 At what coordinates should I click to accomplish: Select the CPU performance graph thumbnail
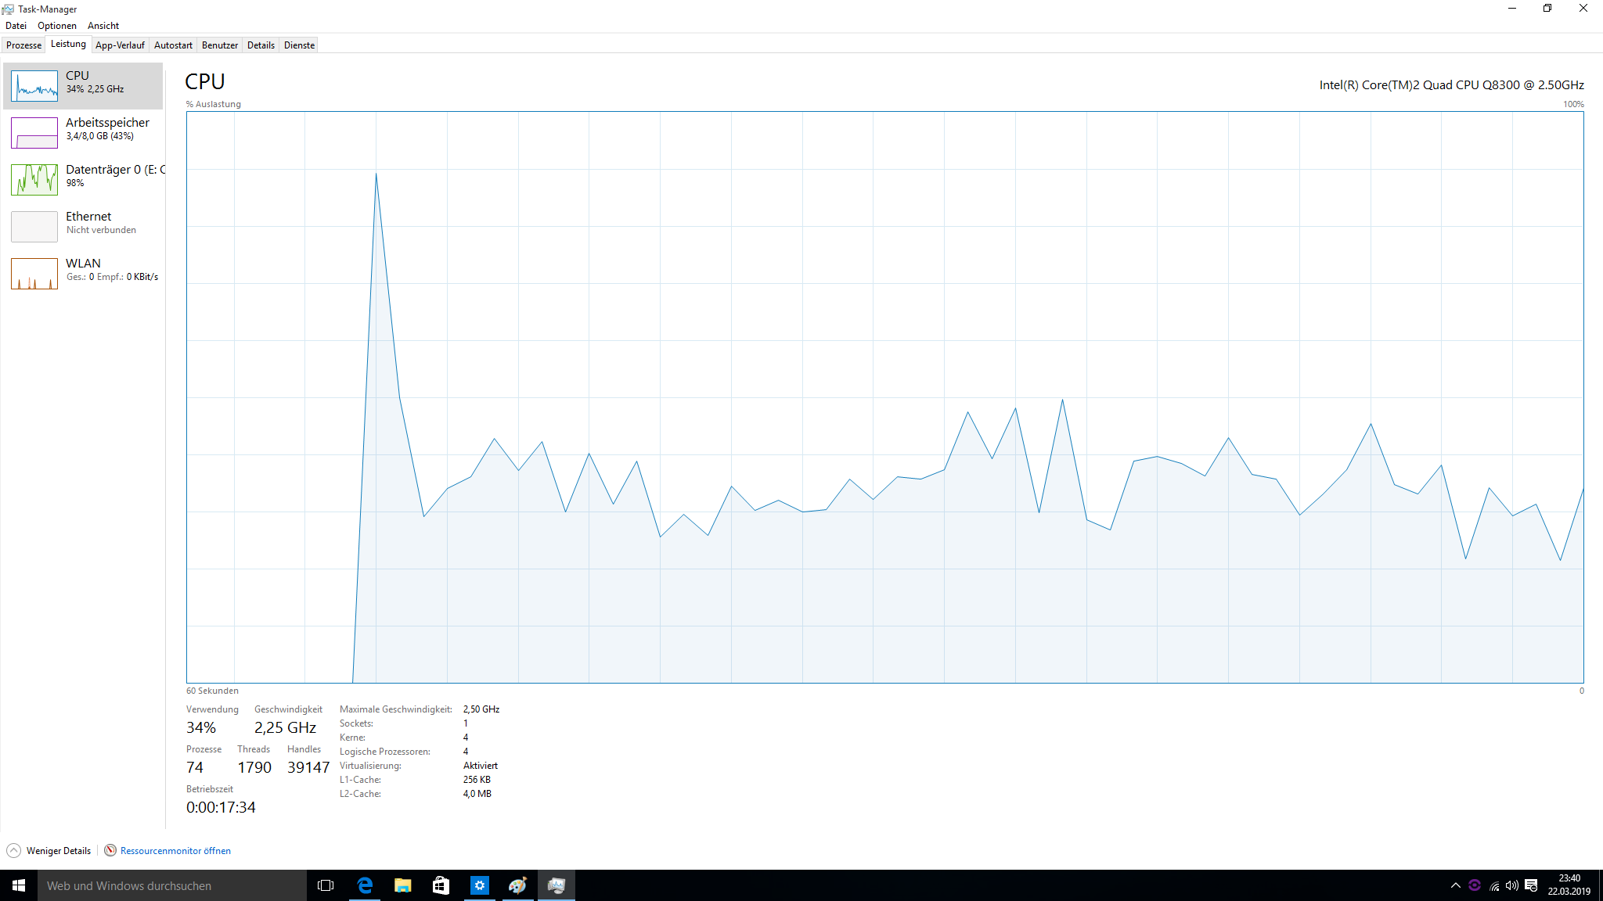(x=34, y=86)
